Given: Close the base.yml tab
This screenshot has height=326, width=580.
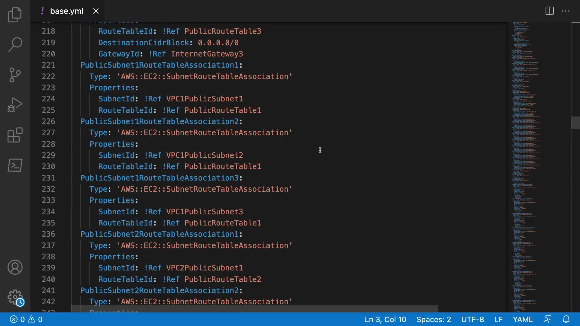Looking at the screenshot, I should click(96, 11).
